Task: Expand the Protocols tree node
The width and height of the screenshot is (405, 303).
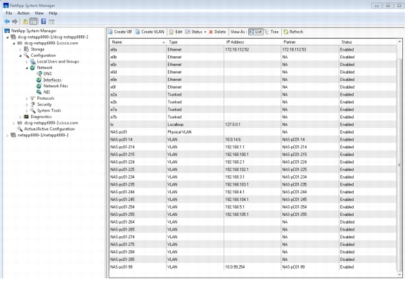Action: (27, 98)
